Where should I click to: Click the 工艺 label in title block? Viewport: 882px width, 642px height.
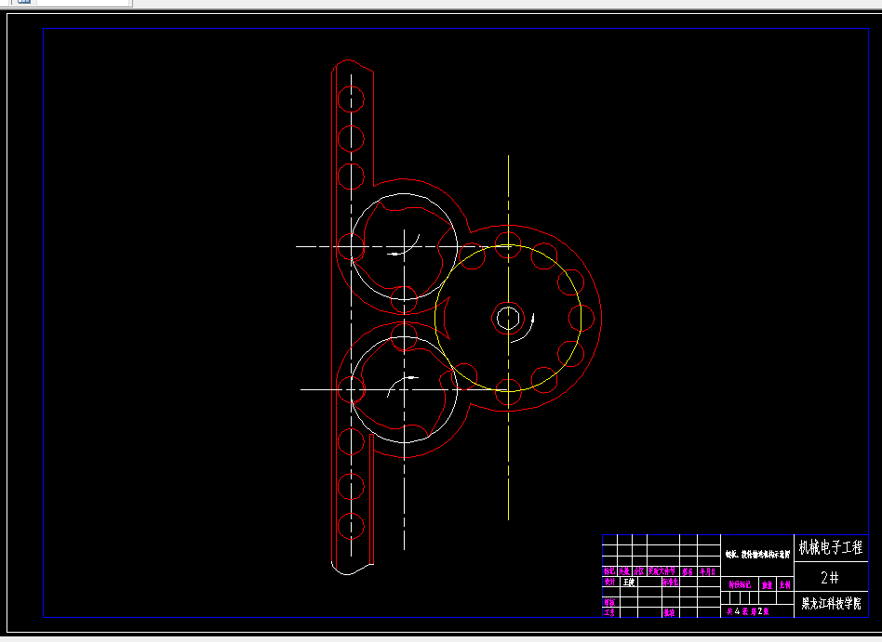tap(609, 613)
